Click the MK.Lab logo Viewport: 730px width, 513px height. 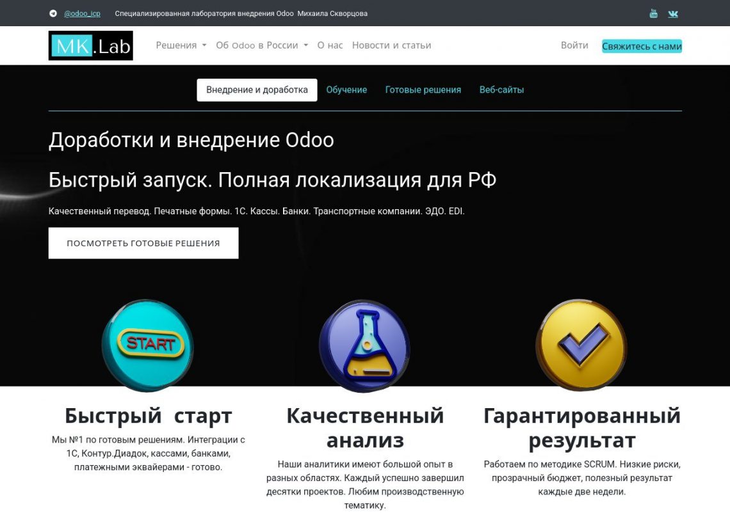[x=91, y=45]
